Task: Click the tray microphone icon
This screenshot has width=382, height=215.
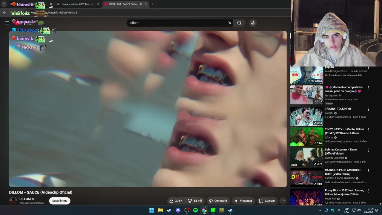Action: click(x=339, y=210)
